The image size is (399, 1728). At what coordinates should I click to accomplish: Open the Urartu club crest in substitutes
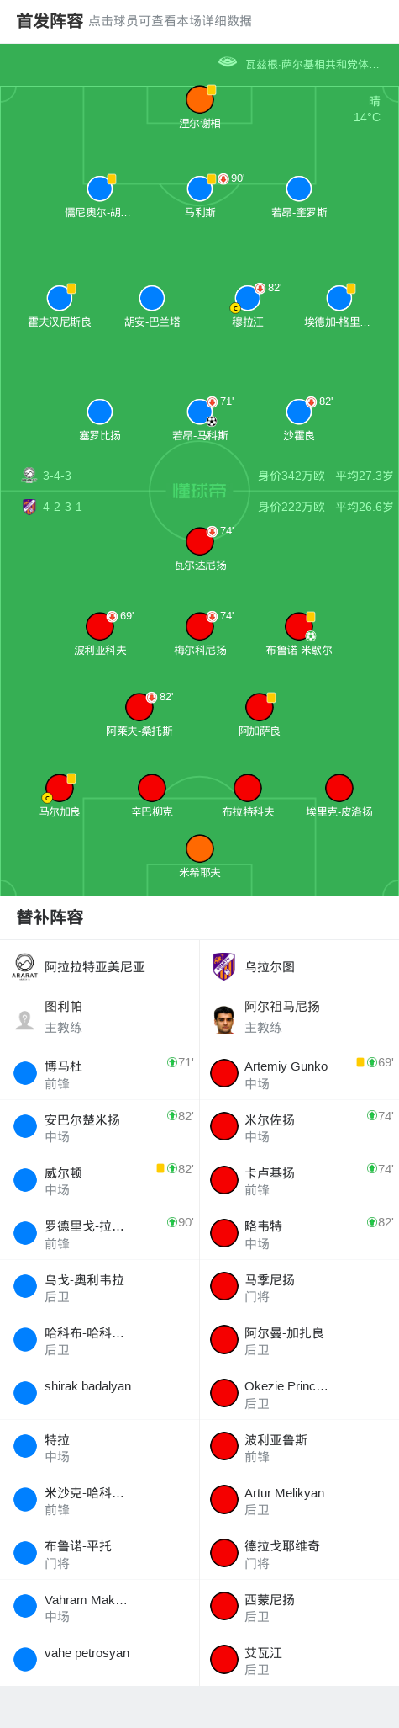[223, 966]
